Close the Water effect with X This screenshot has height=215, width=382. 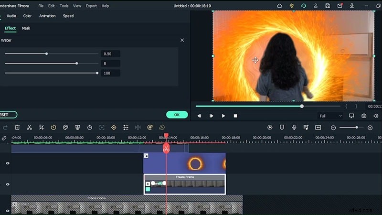tap(182, 41)
